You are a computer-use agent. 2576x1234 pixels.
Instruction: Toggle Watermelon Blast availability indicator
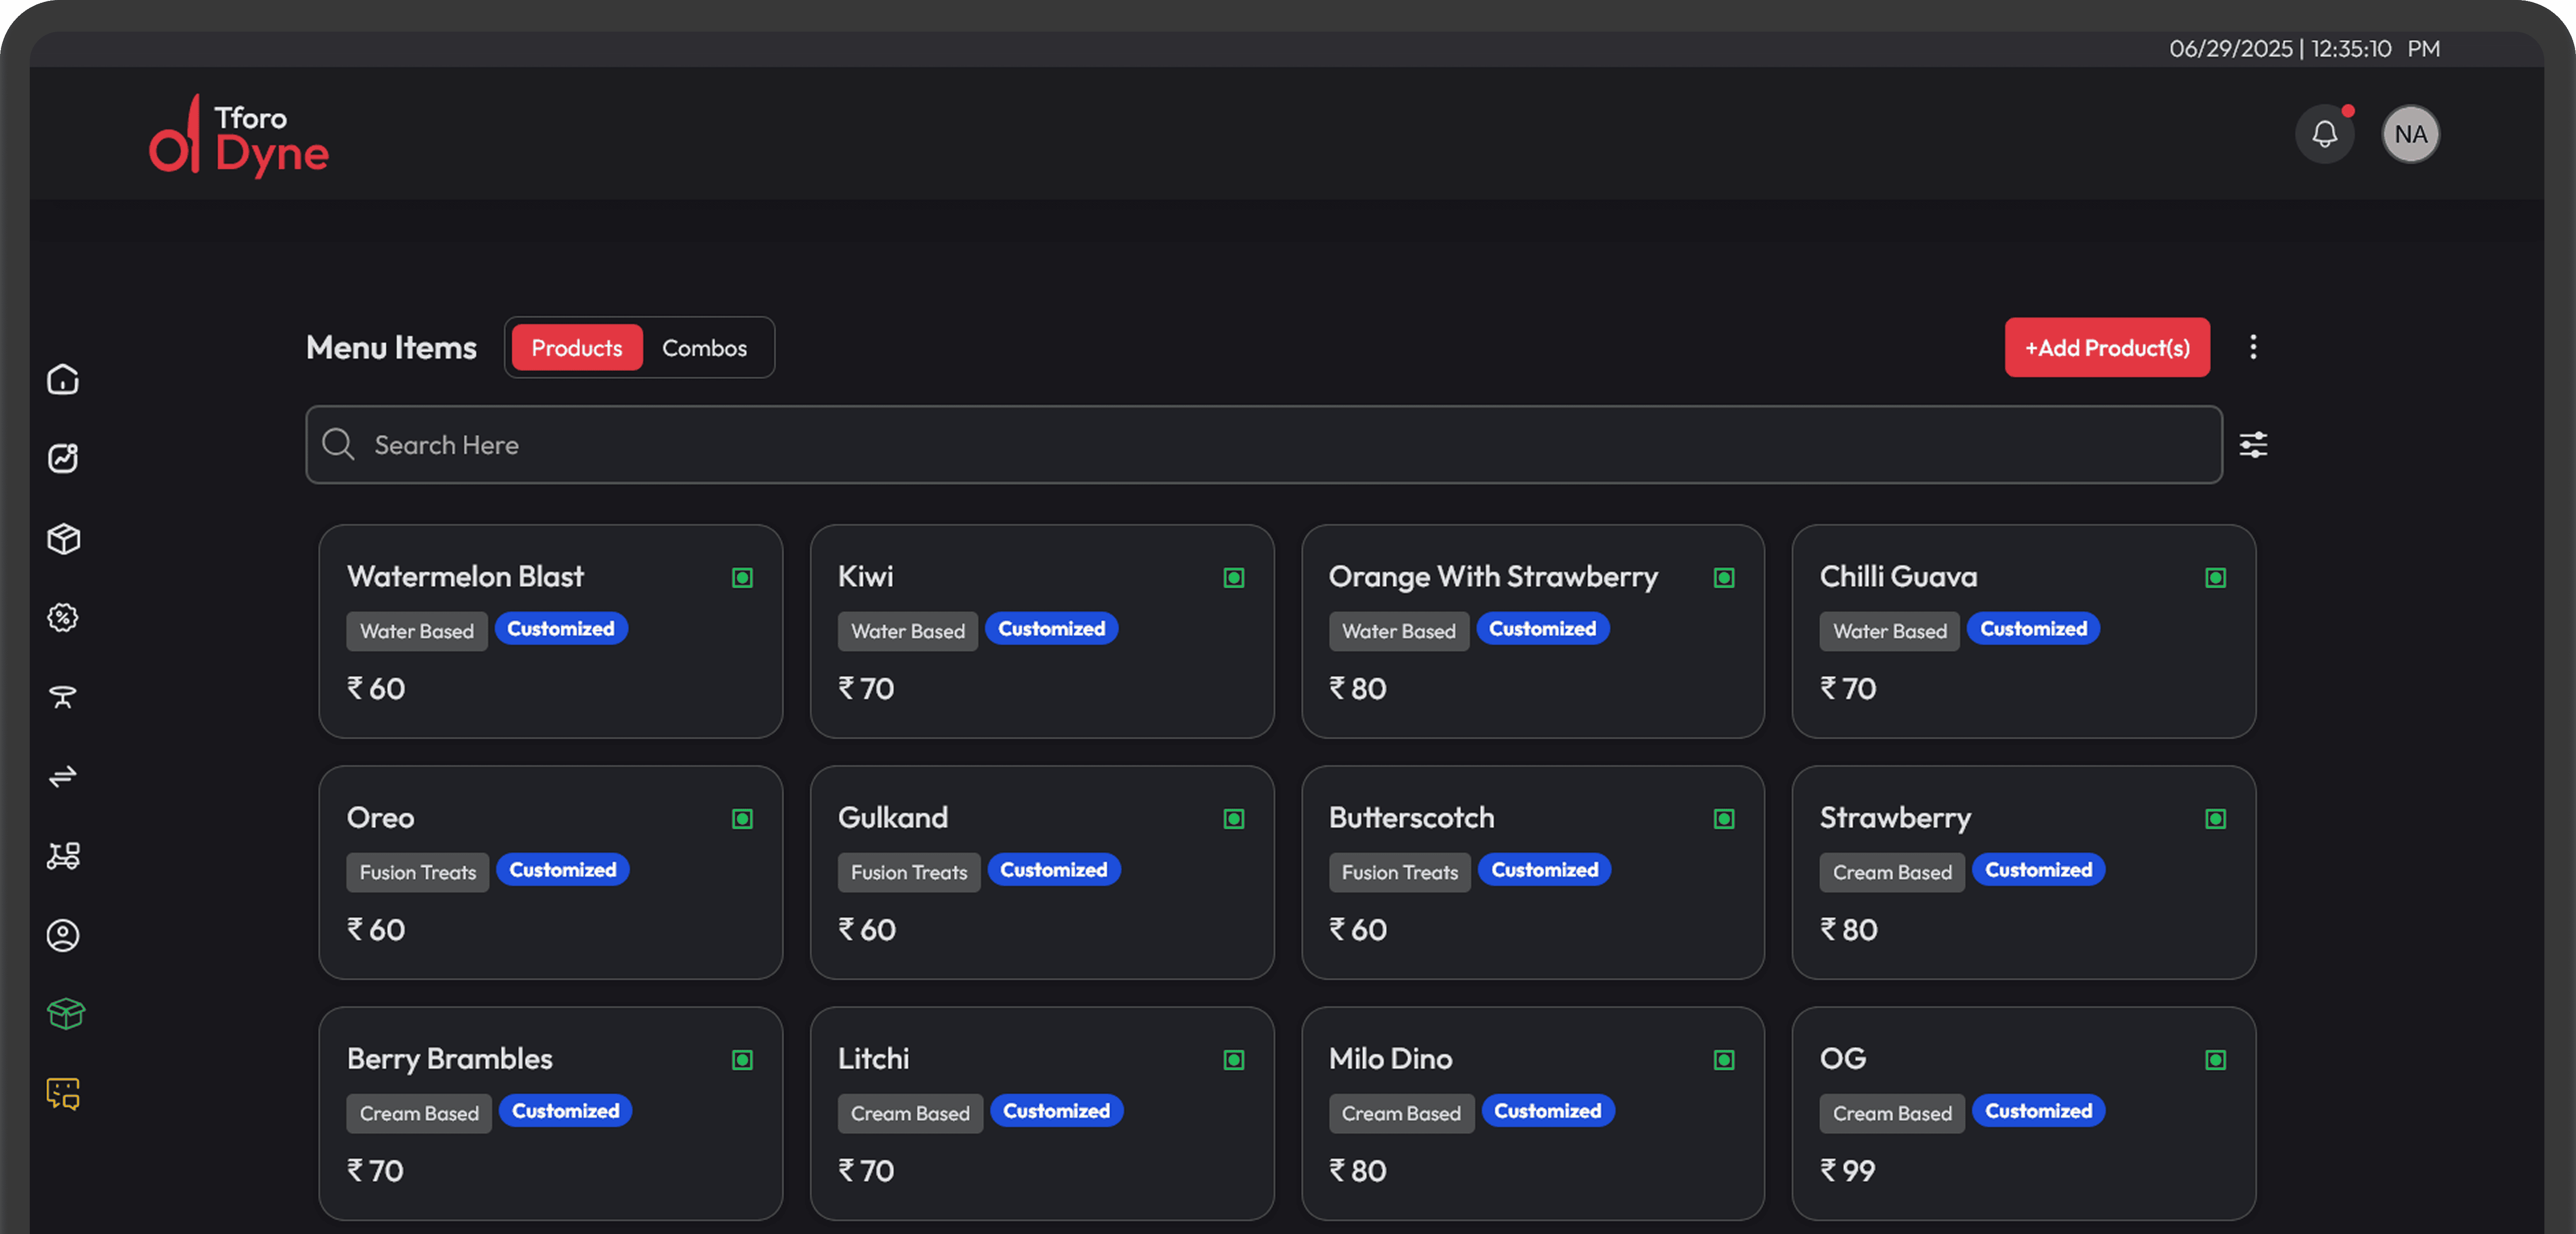(742, 578)
